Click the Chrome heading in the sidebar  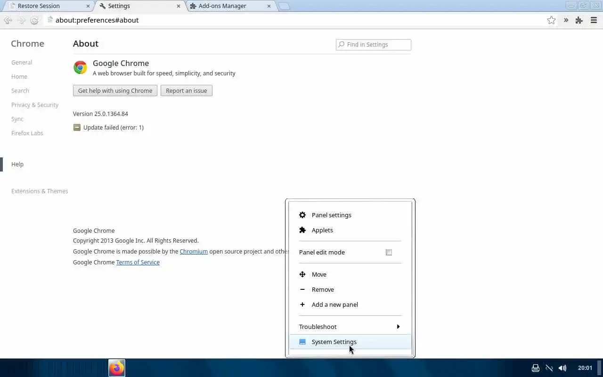27,43
